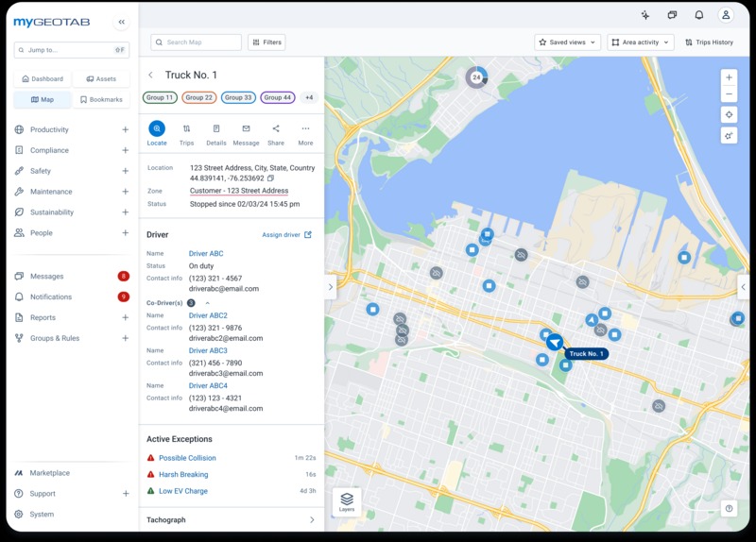
Task: Expand the People menu plus
Action: click(126, 232)
